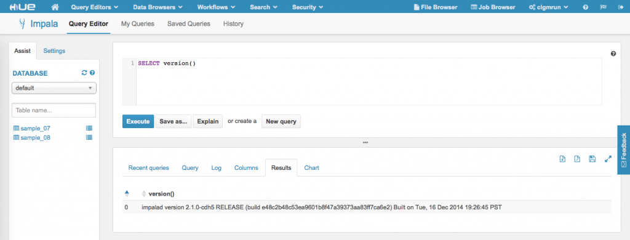The height and width of the screenshot is (240, 630).
Task: Click the New query button
Action: coord(281,121)
